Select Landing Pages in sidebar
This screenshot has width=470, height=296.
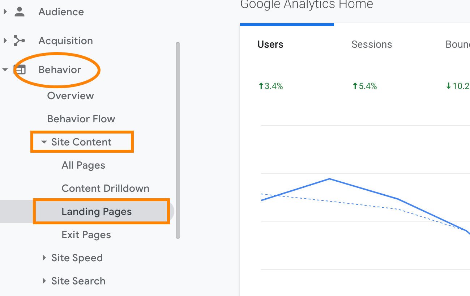(x=97, y=212)
